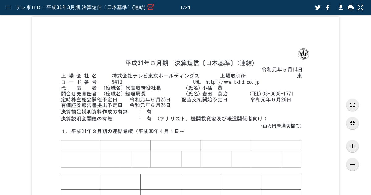The image size is (371, 195).
Task: Click the date 令和元年５月14日
Action: click(x=282, y=70)
